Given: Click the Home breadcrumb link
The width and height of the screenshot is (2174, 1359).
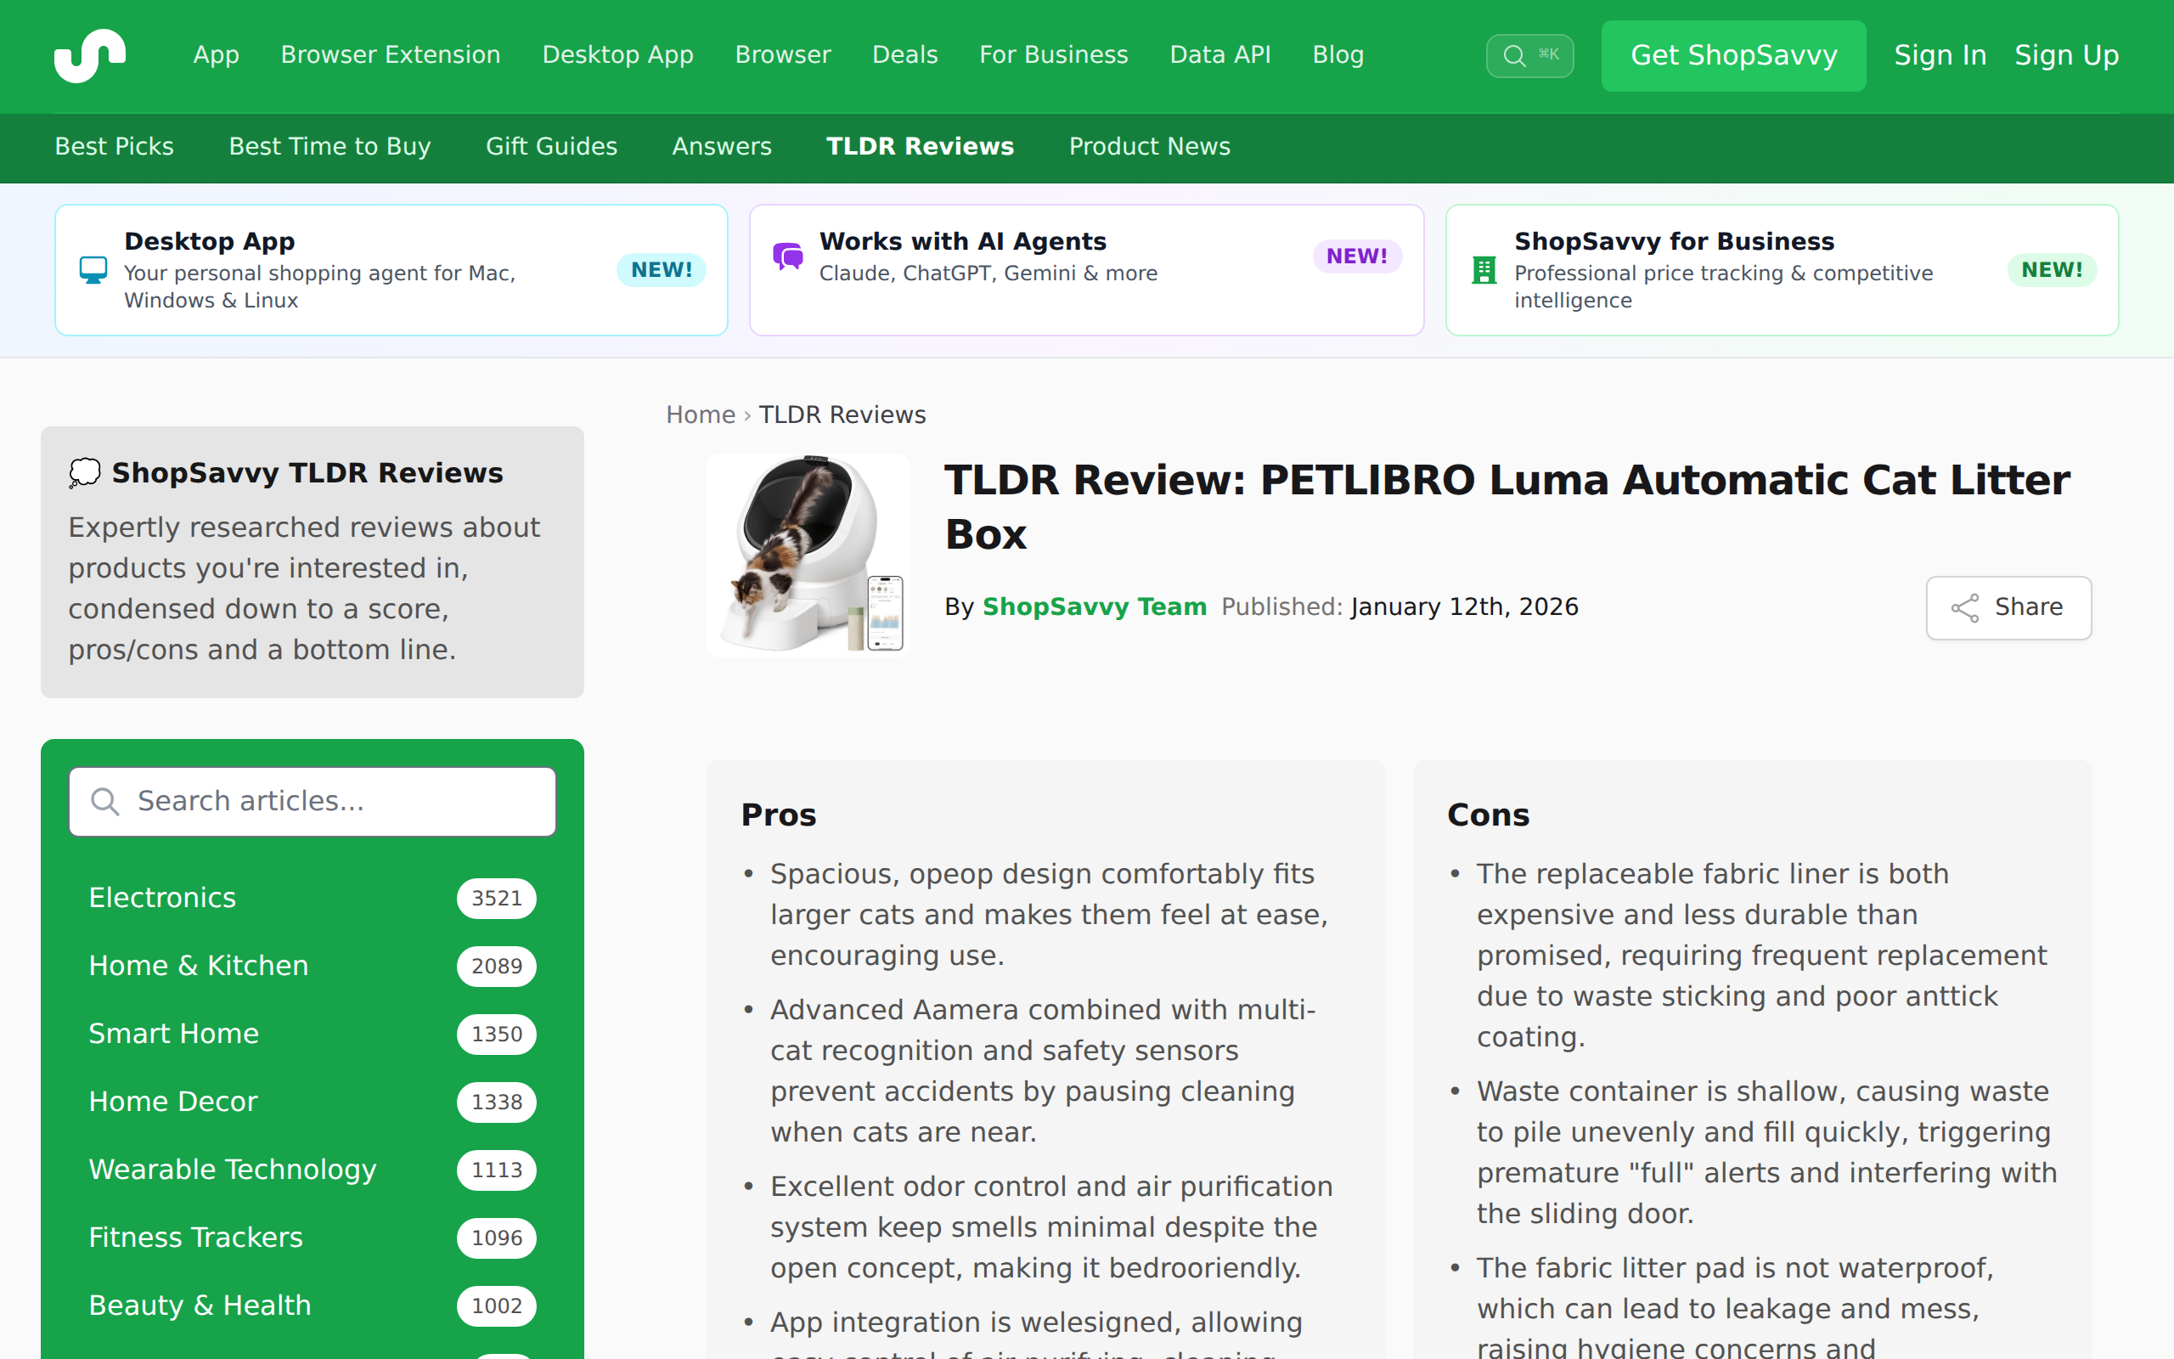Looking at the screenshot, I should click(700, 414).
